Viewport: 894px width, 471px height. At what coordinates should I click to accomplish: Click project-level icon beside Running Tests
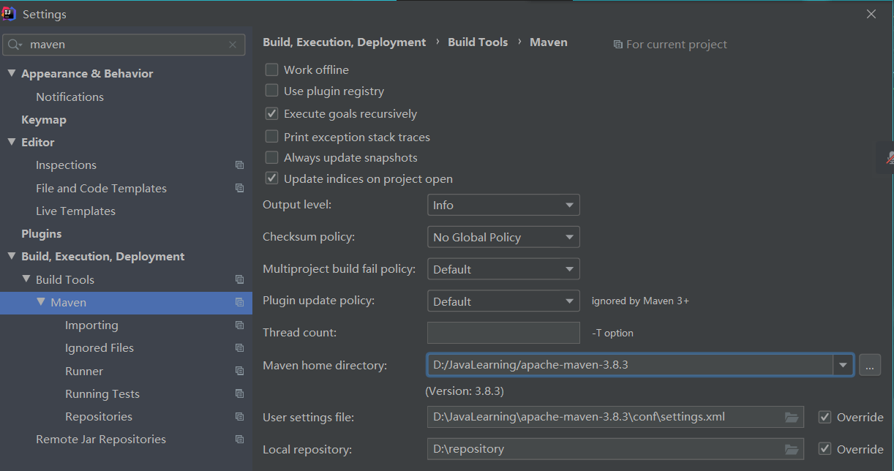[x=239, y=393]
